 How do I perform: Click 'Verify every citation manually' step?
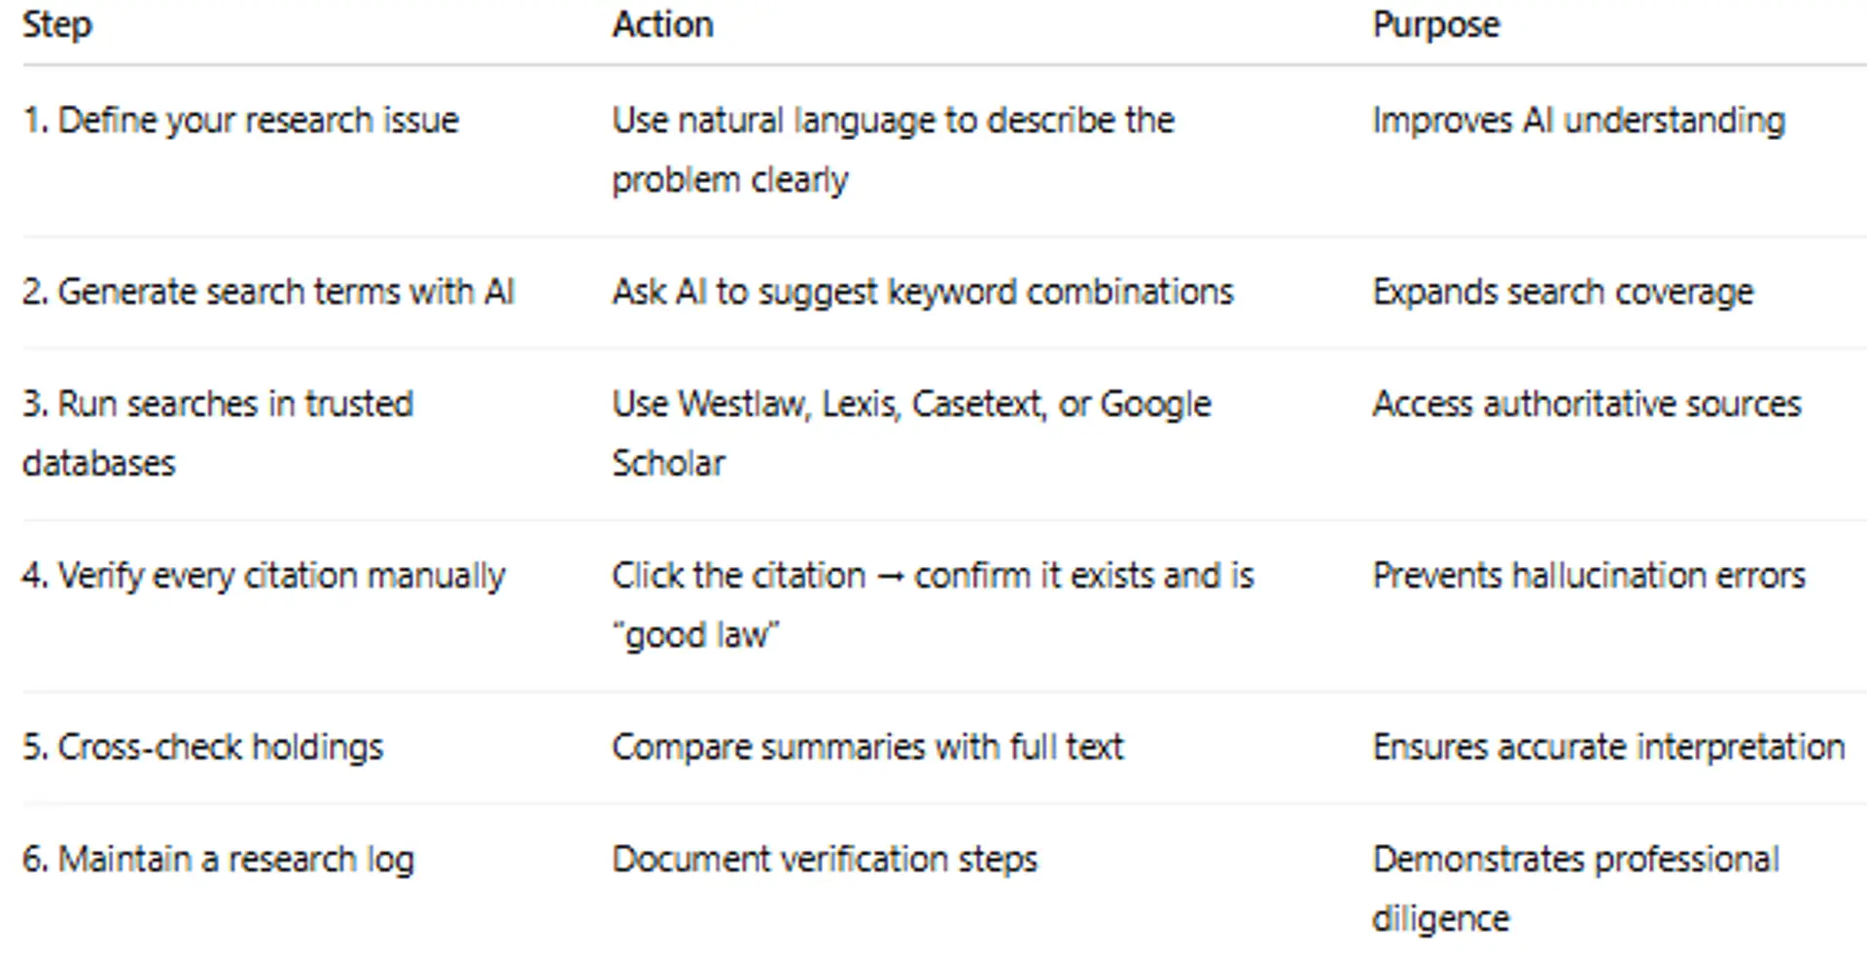click(x=264, y=576)
